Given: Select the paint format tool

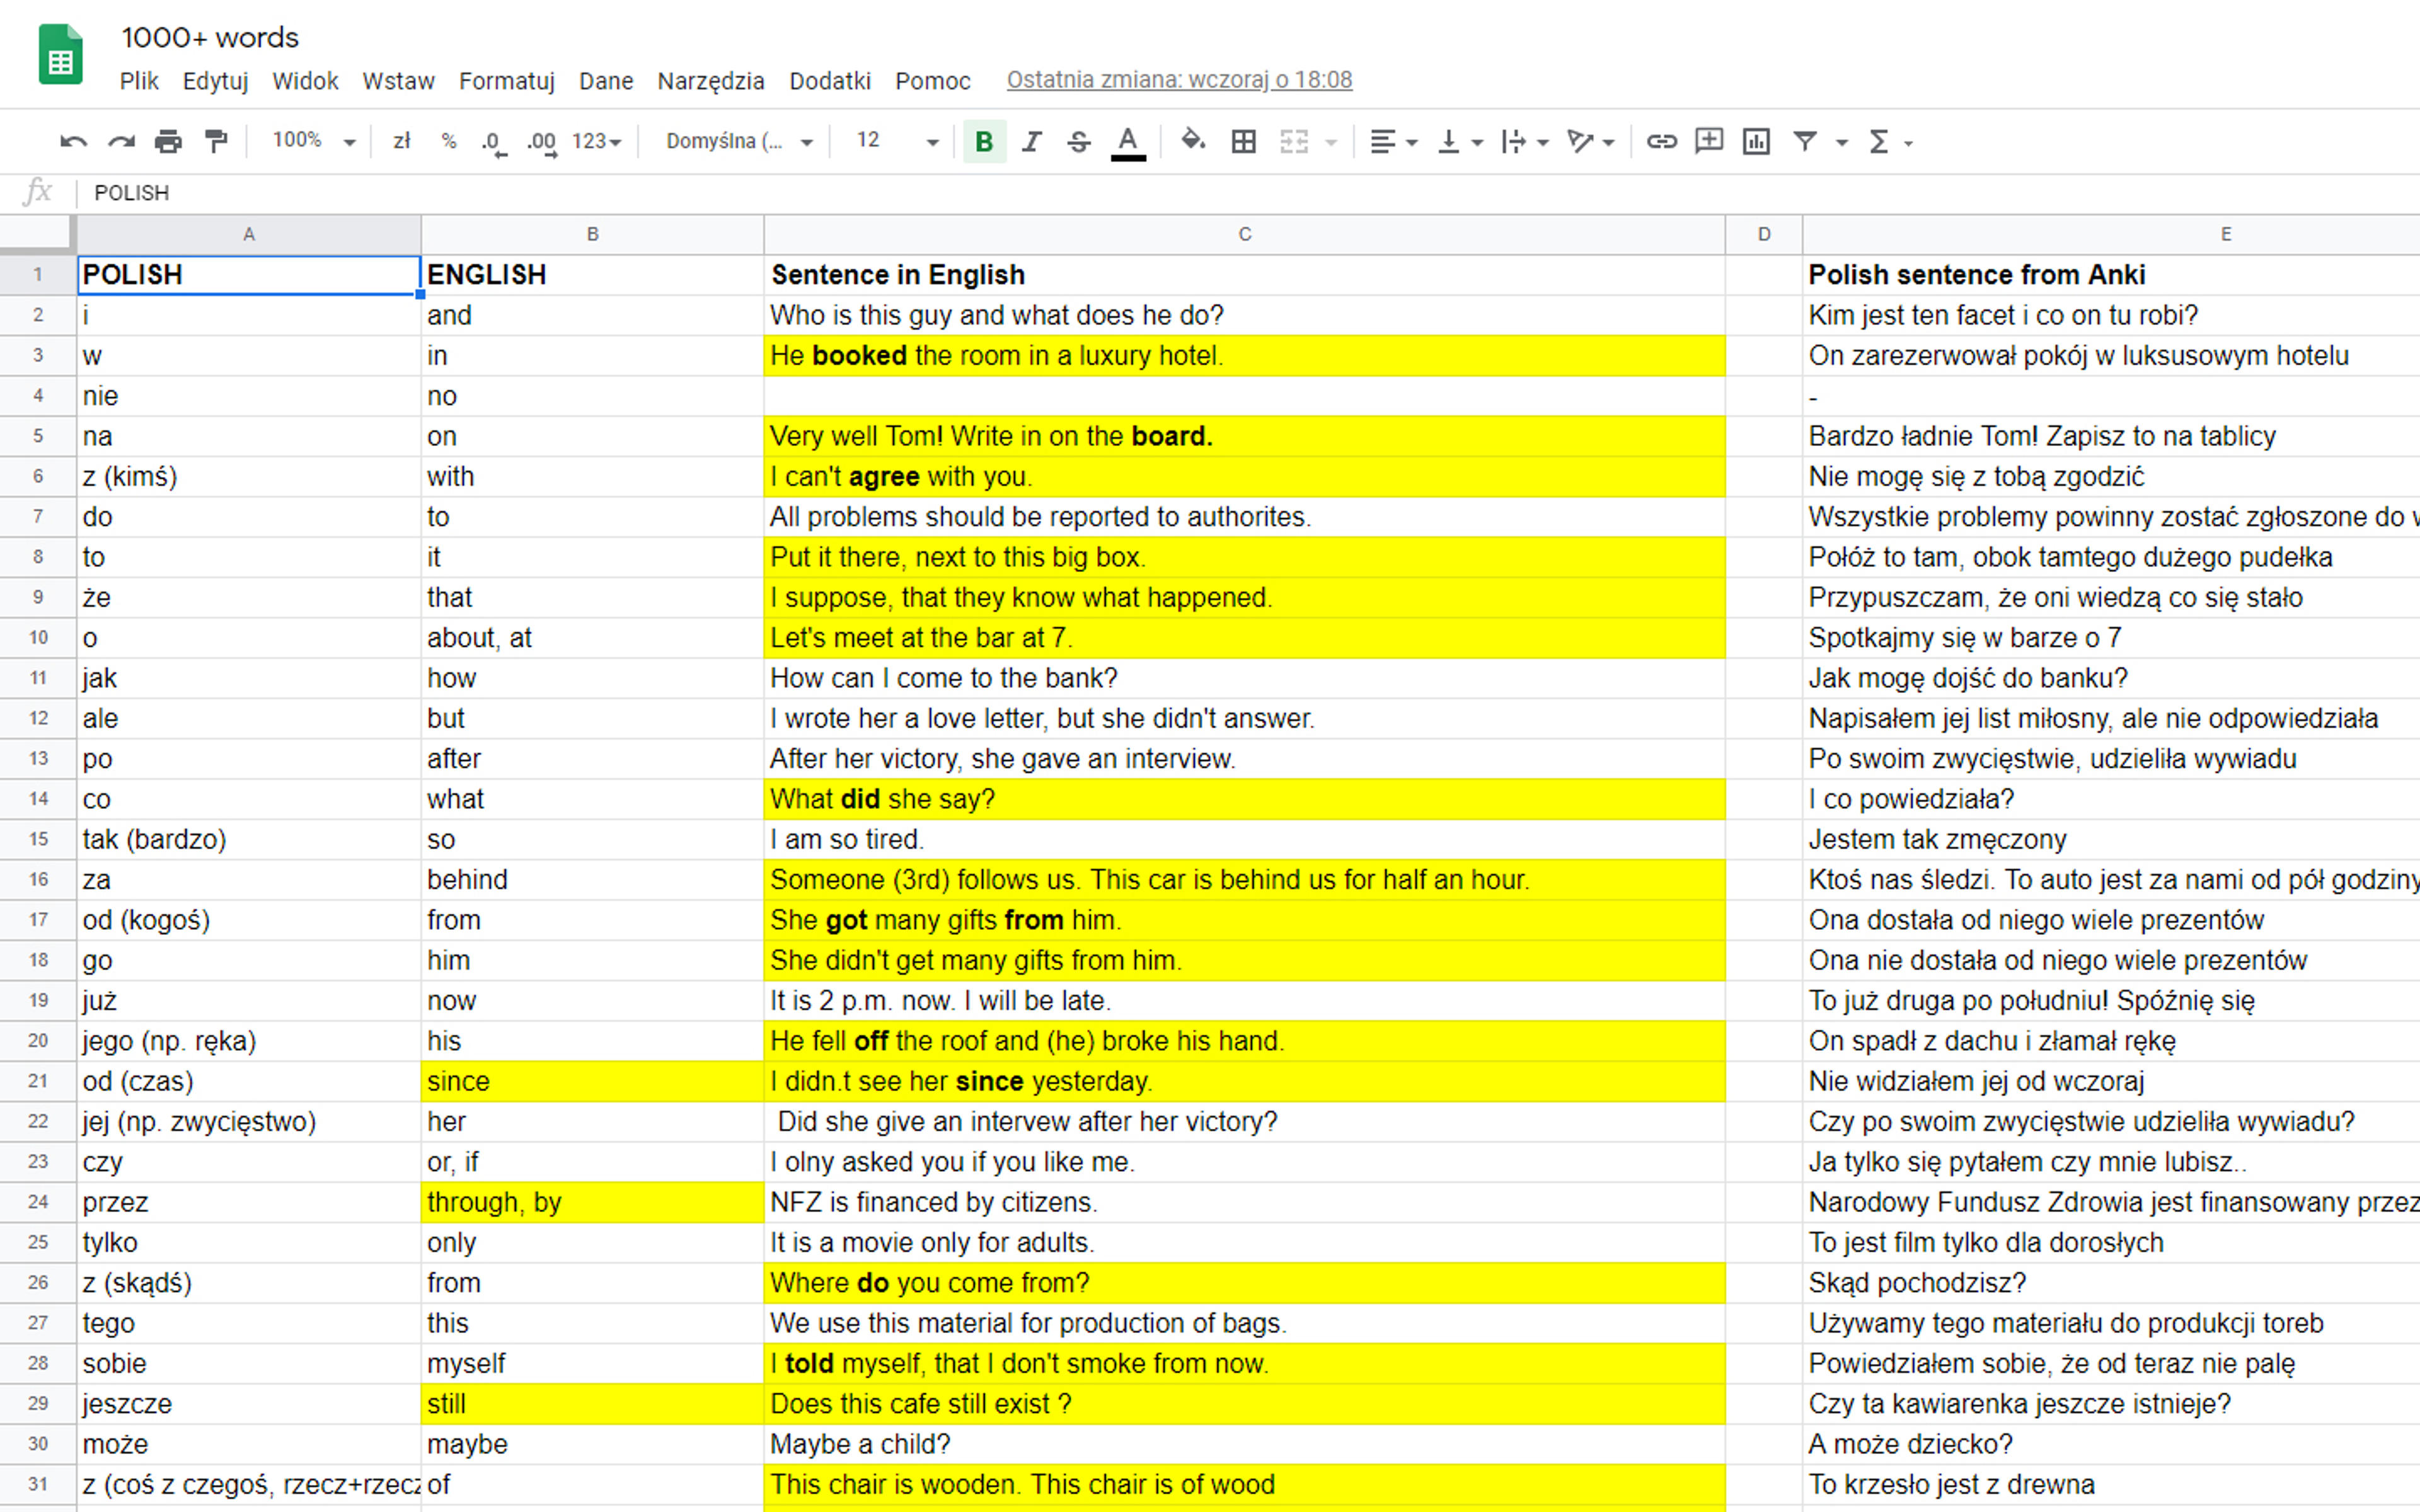Looking at the screenshot, I should (216, 142).
